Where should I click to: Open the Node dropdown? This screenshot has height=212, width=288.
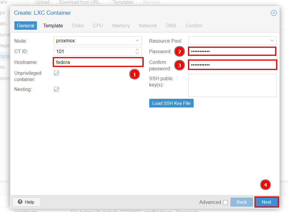click(x=137, y=41)
